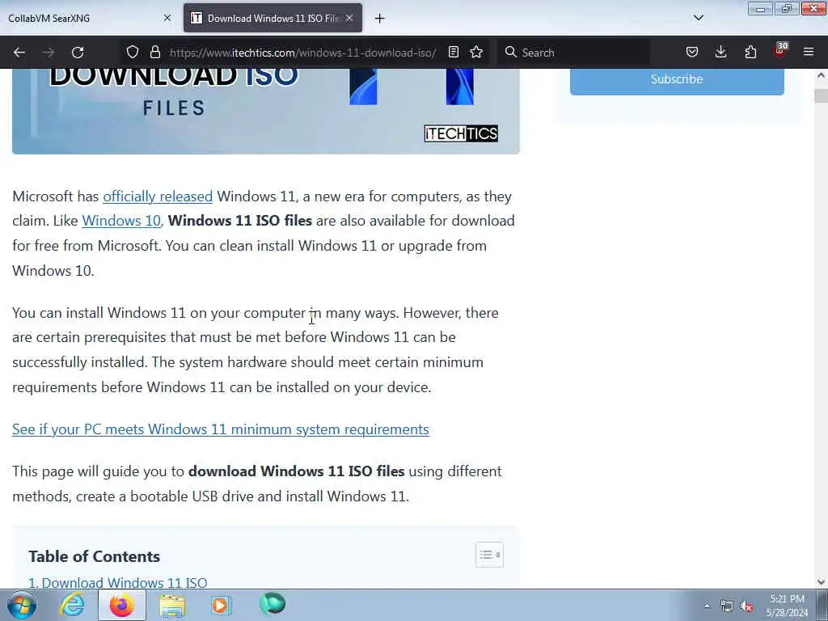The image size is (828, 621).
Task: Launch Internet Explorer from taskbar
Action: [x=72, y=605]
